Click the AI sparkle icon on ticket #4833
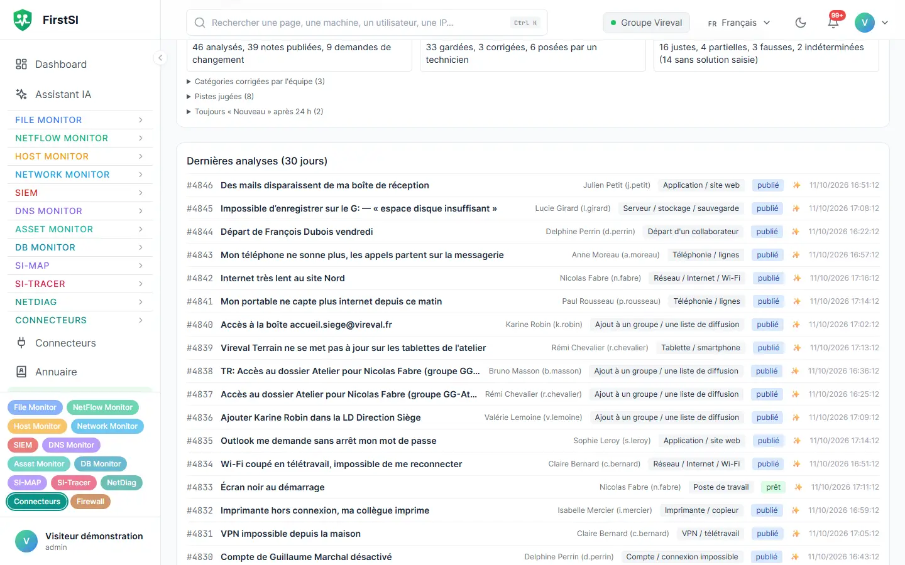Image resolution: width=905 pixels, height=565 pixels. (798, 487)
